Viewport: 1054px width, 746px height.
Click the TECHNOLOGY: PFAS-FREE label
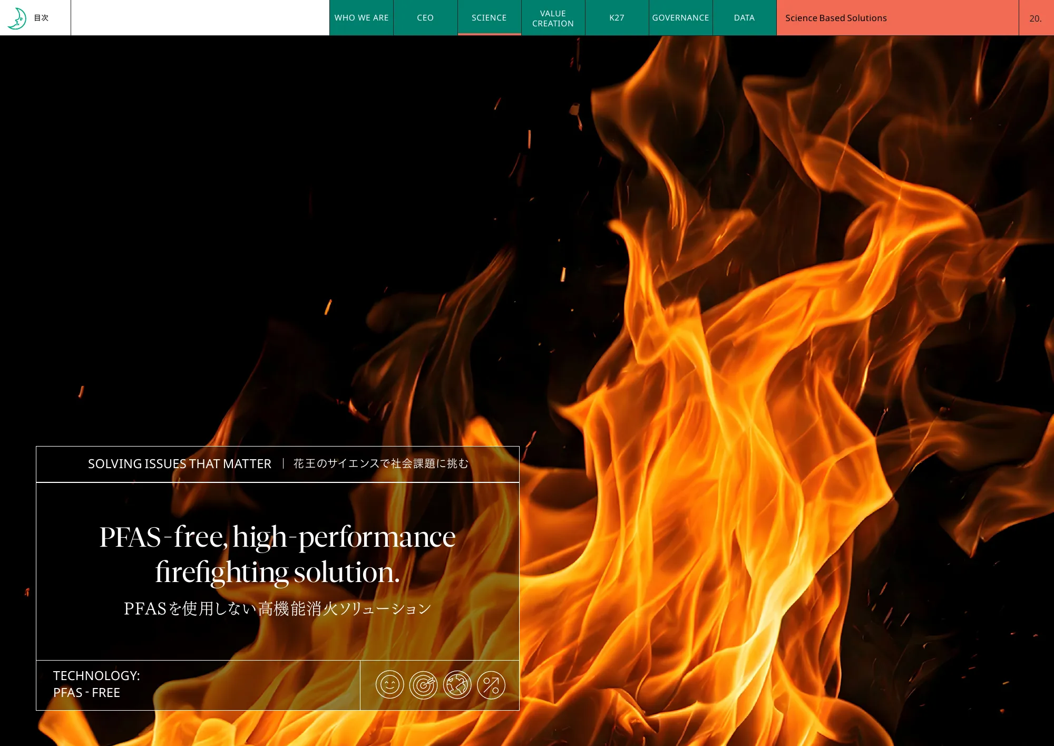(96, 684)
